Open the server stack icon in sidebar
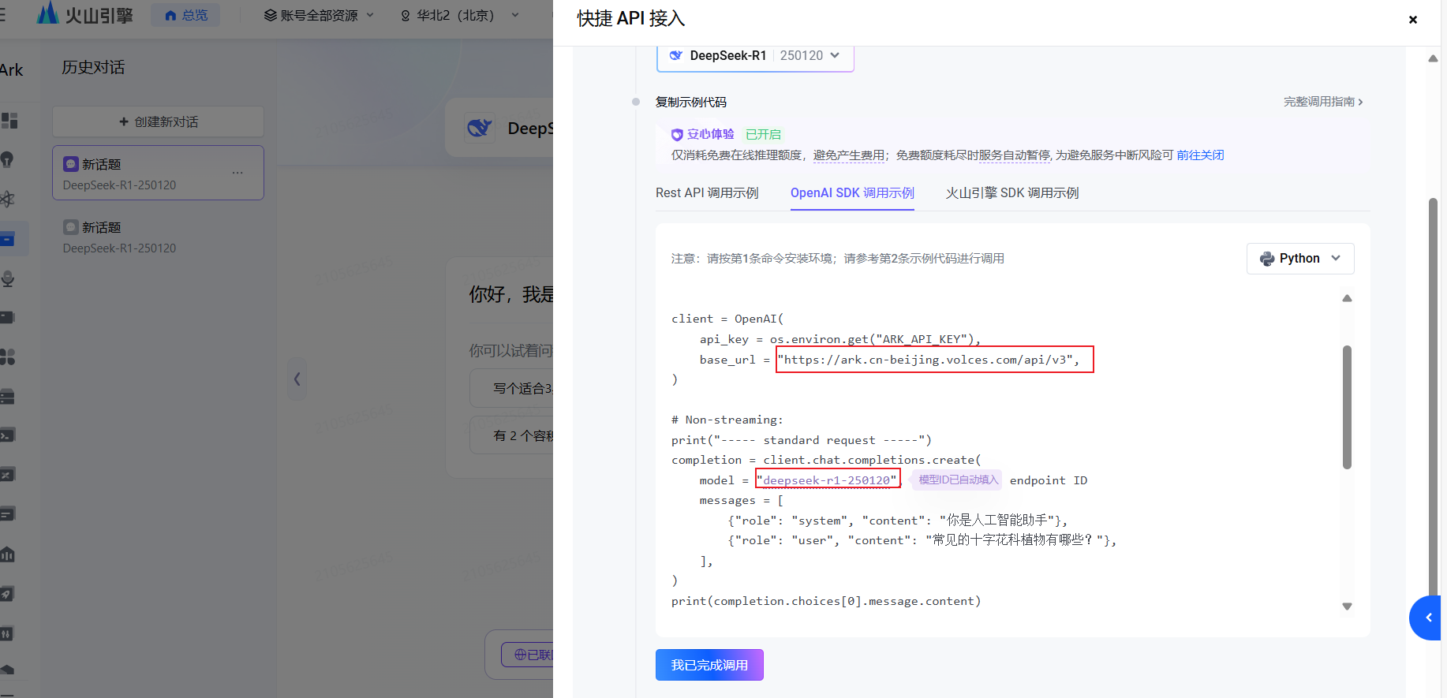Viewport: 1447px width, 698px height. point(7,397)
